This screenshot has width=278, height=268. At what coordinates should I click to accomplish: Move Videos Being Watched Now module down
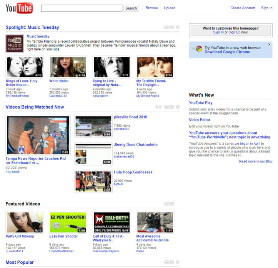point(171,107)
